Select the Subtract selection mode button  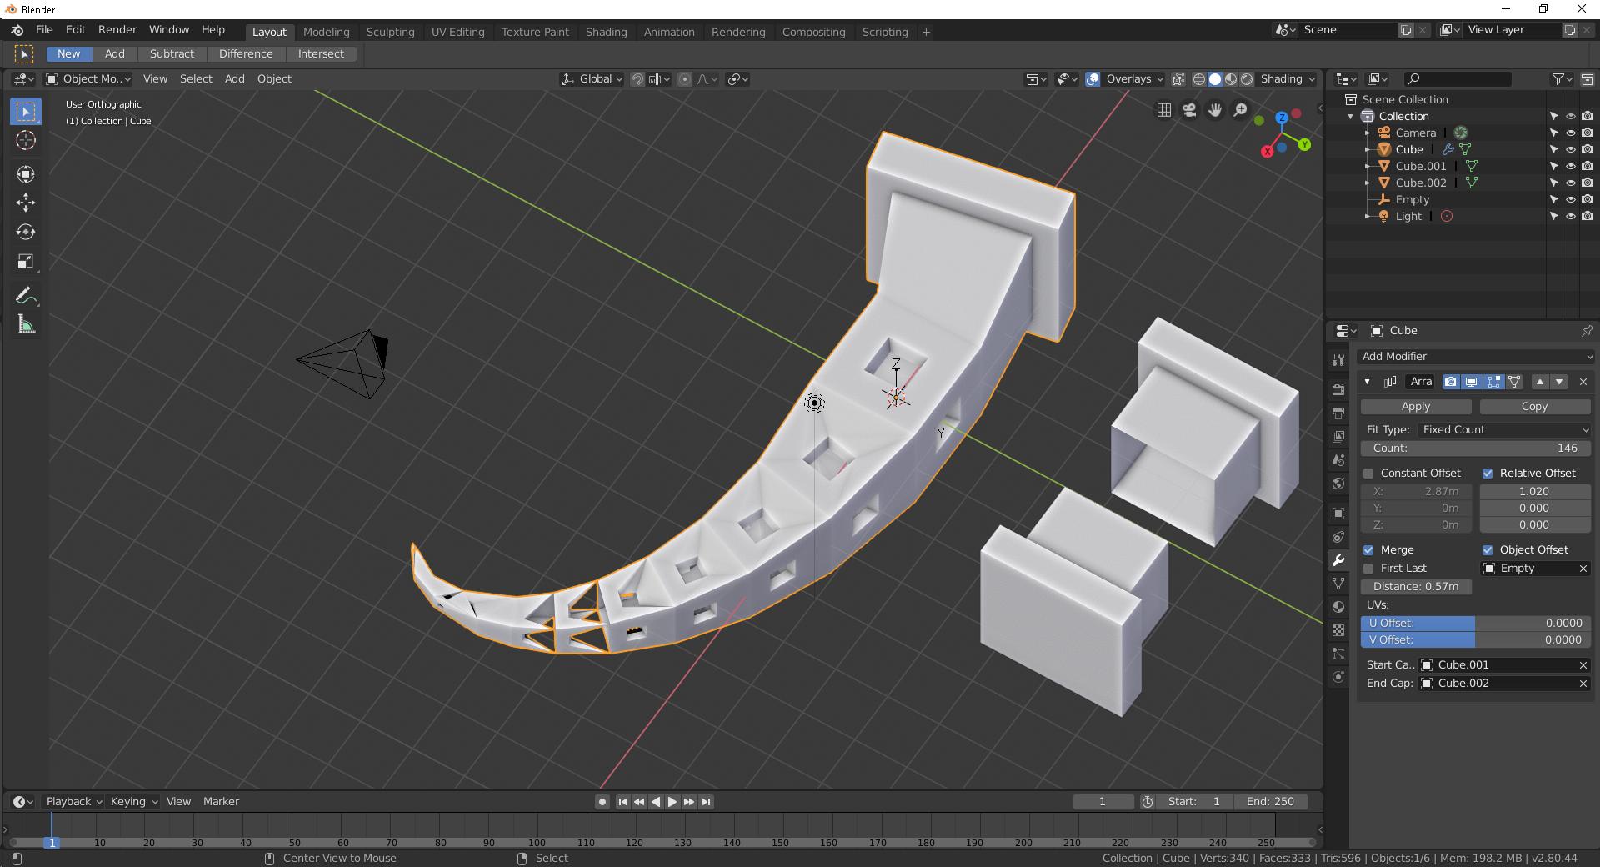(172, 53)
